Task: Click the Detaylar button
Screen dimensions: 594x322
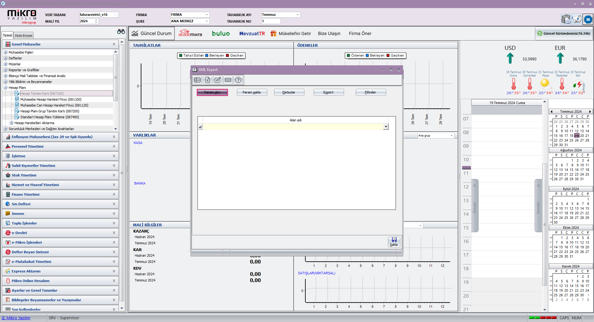Action: 289,92
